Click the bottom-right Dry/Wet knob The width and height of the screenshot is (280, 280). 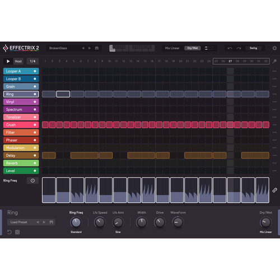tap(265, 222)
